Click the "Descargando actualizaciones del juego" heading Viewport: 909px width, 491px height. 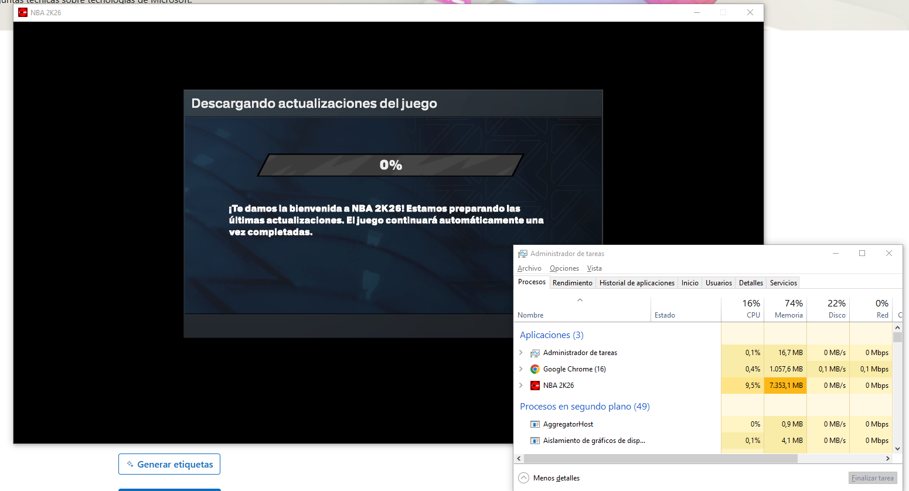point(314,104)
